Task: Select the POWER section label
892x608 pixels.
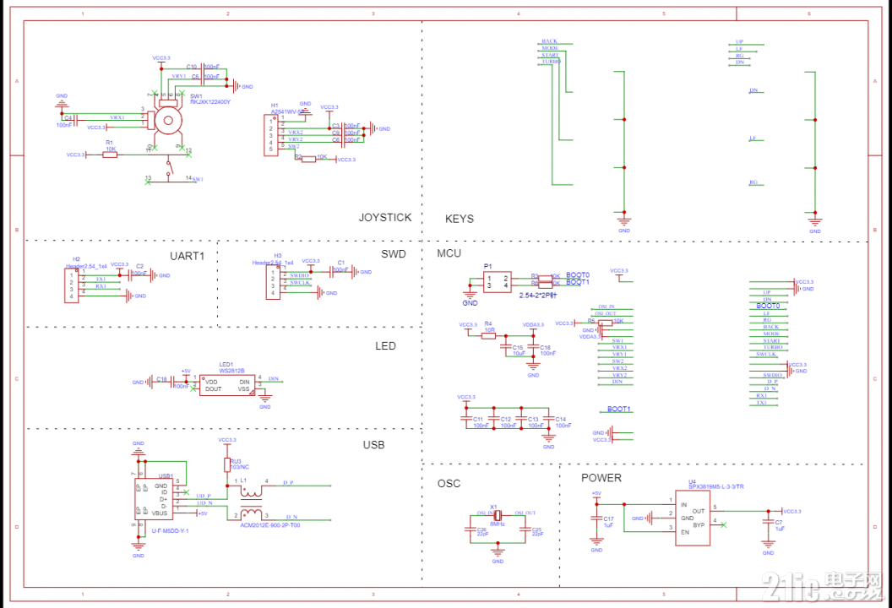Action: point(601,478)
